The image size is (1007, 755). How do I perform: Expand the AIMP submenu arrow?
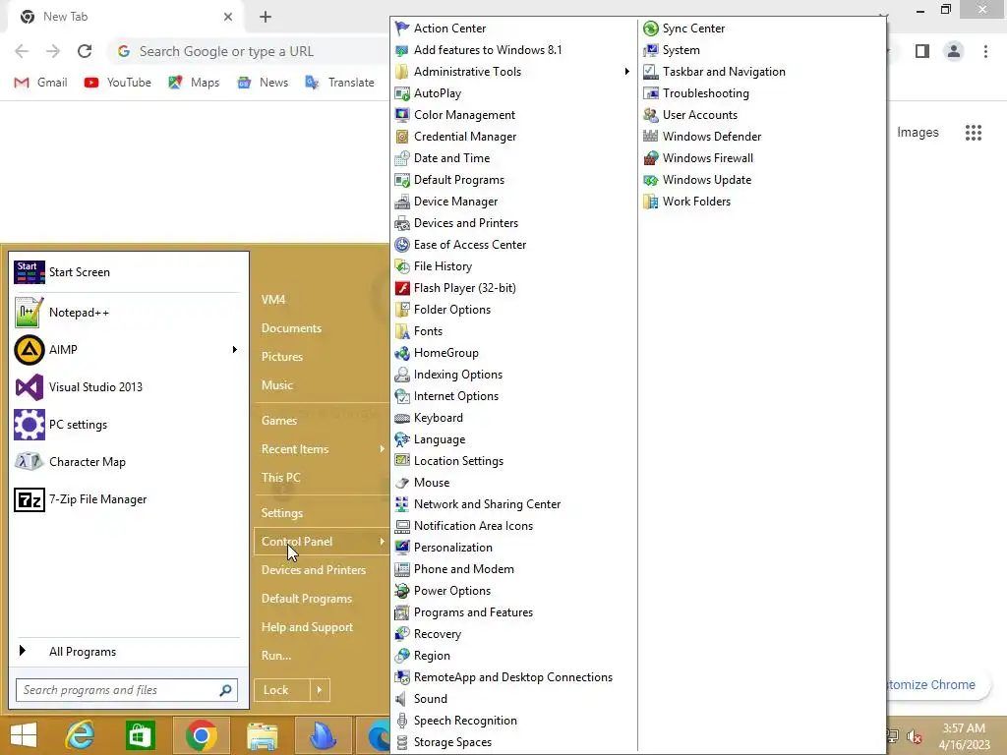click(x=234, y=349)
